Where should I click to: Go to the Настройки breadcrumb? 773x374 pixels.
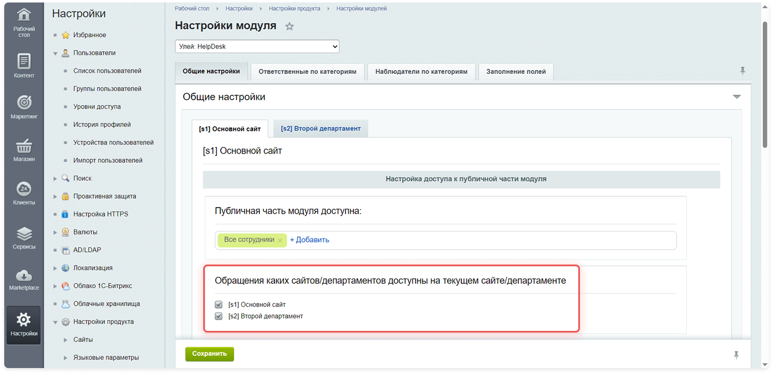coord(239,8)
